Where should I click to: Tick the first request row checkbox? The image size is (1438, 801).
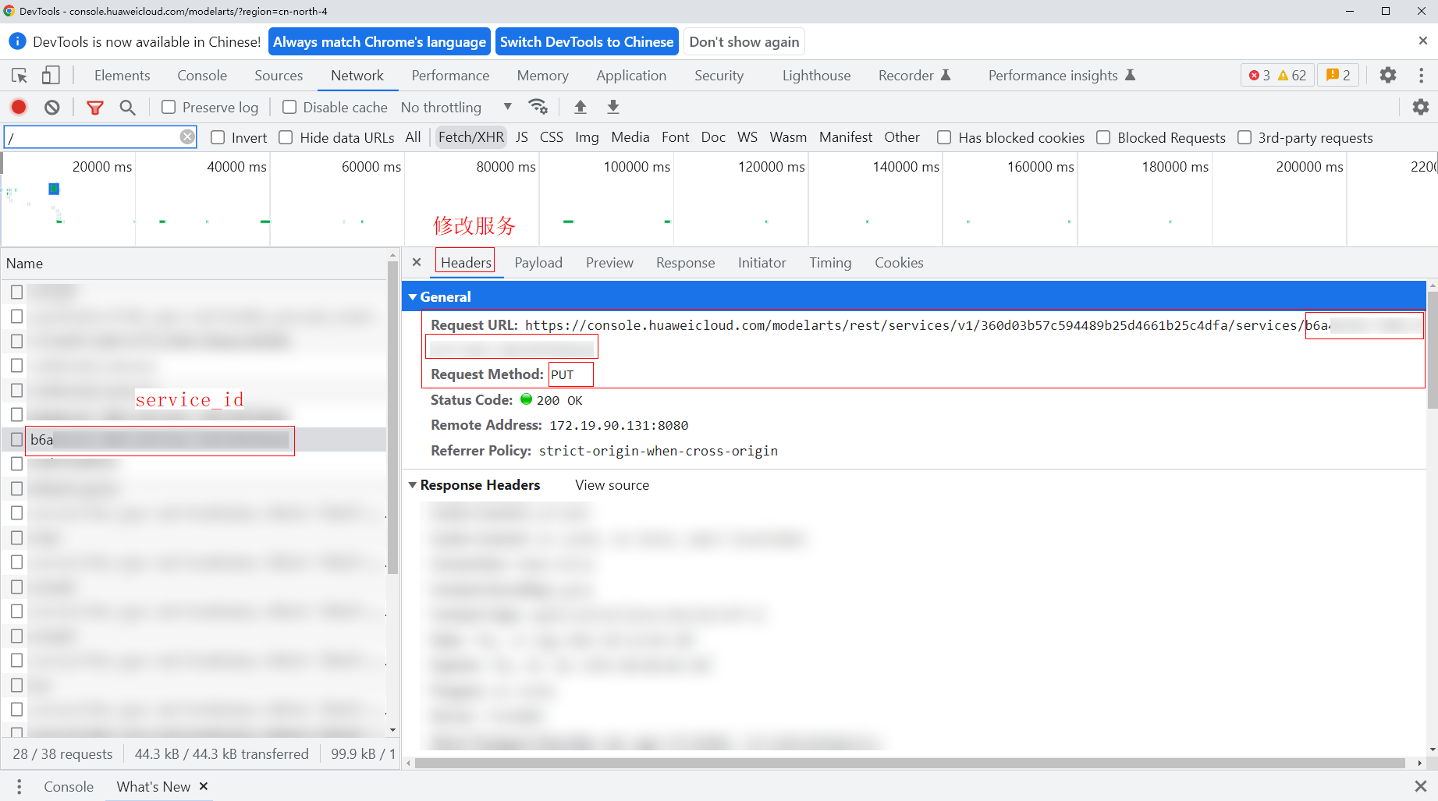coord(16,292)
